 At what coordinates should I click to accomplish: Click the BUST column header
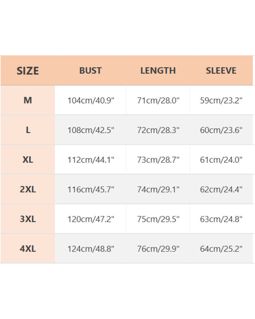coord(90,71)
